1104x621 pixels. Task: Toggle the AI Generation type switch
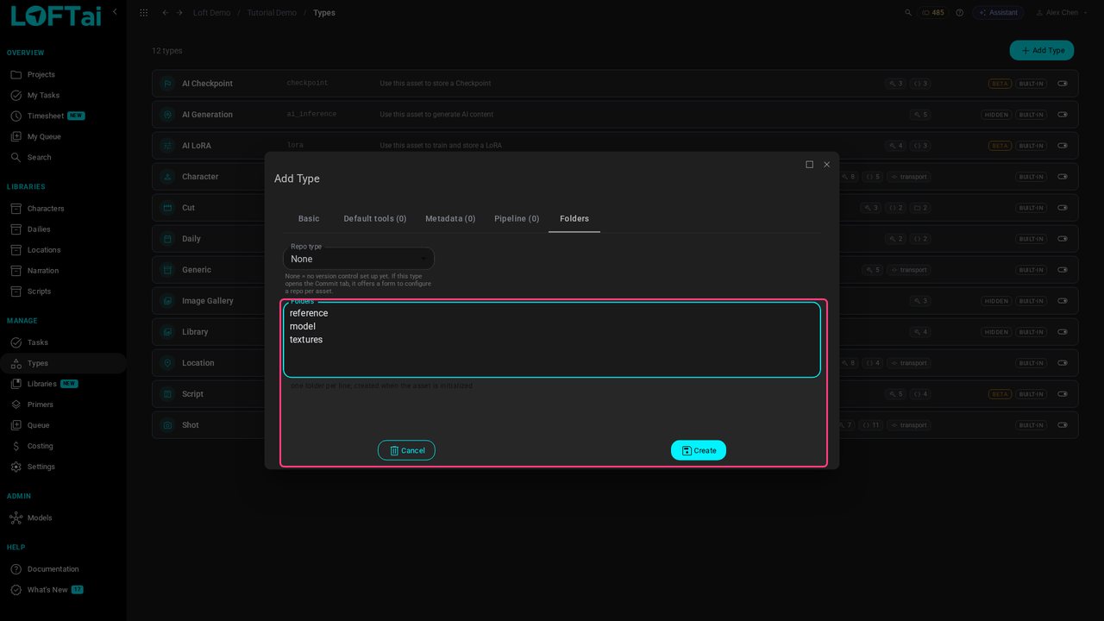click(x=1063, y=115)
